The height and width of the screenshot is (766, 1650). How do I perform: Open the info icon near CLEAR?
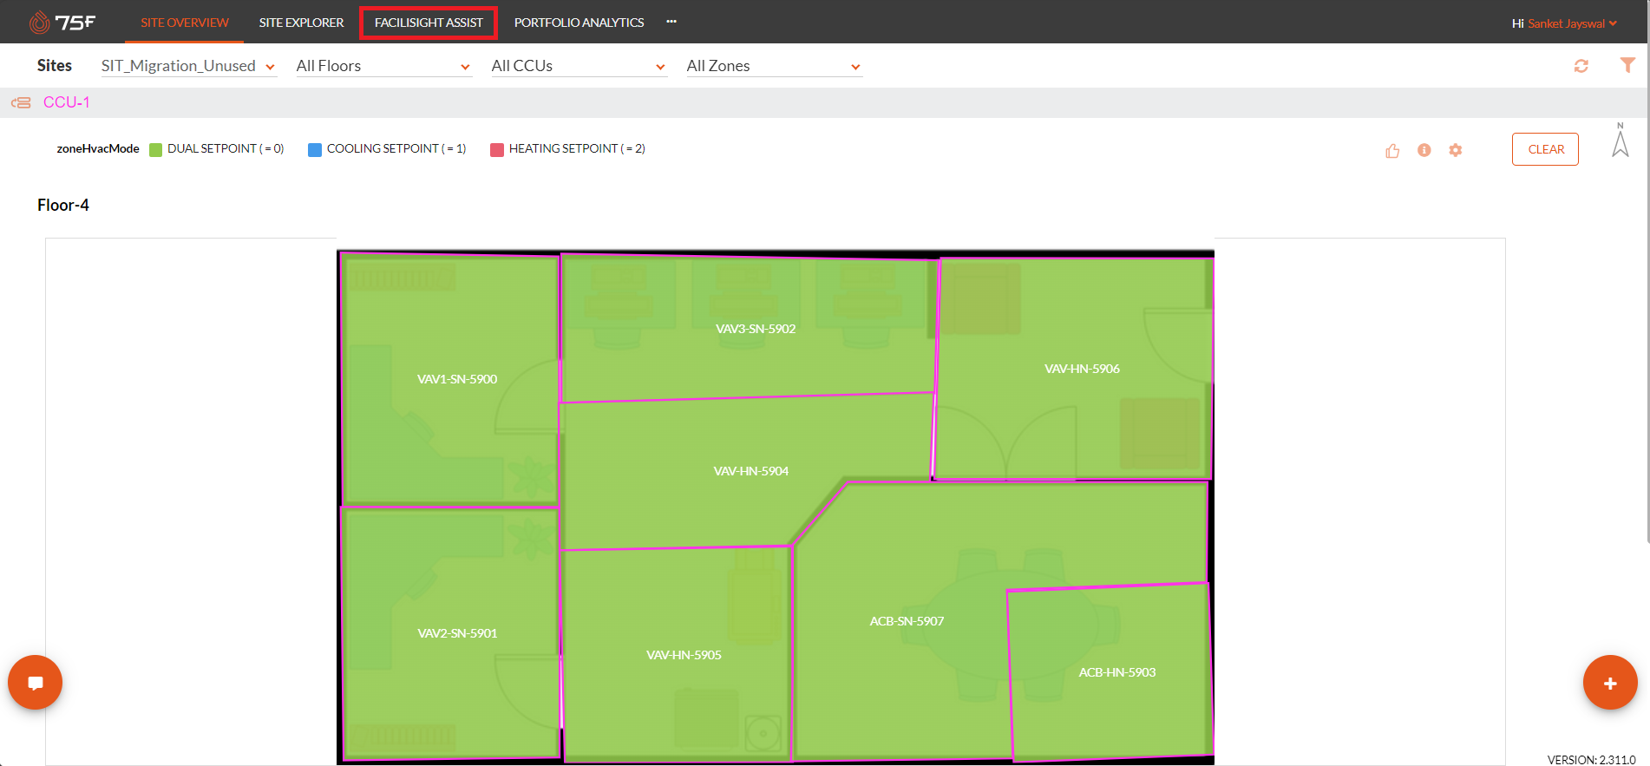[1424, 150]
